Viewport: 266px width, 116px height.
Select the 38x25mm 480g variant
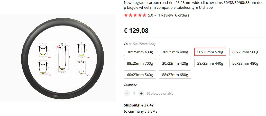click(x=175, y=52)
